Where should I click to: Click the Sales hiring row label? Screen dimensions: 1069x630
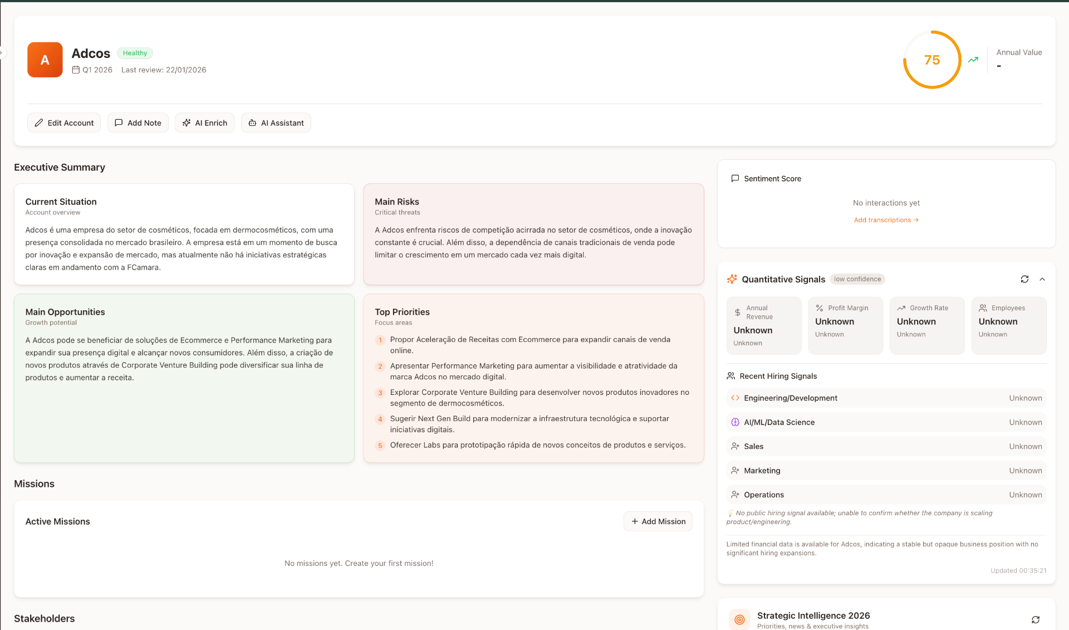(753, 446)
